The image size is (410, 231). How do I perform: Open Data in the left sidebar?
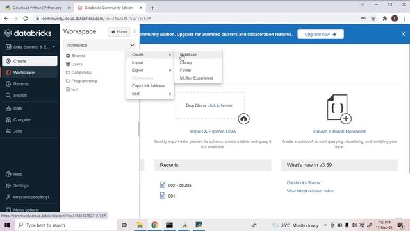(29, 108)
